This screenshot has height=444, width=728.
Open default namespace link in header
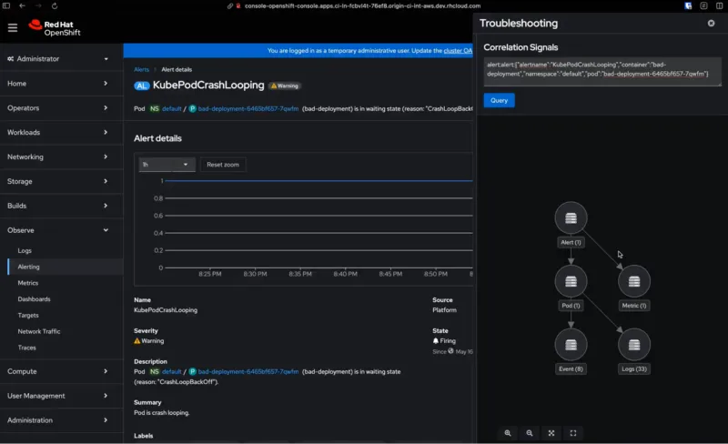(x=172, y=108)
